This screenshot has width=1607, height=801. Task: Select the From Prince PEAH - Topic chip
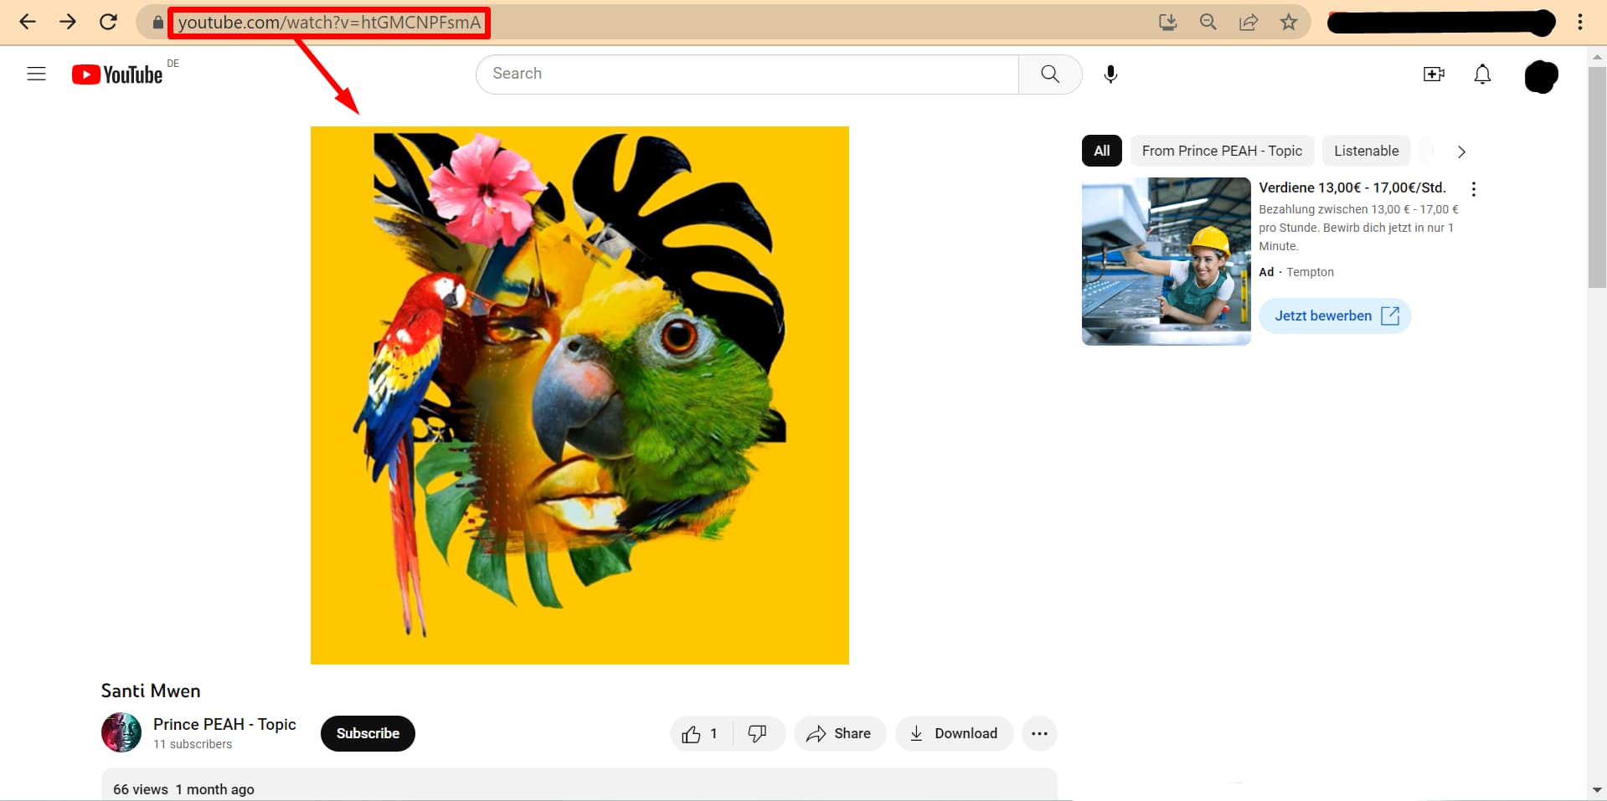pyautogui.click(x=1222, y=151)
